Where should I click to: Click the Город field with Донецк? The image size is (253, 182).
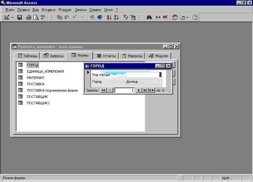pyautogui.click(x=143, y=82)
